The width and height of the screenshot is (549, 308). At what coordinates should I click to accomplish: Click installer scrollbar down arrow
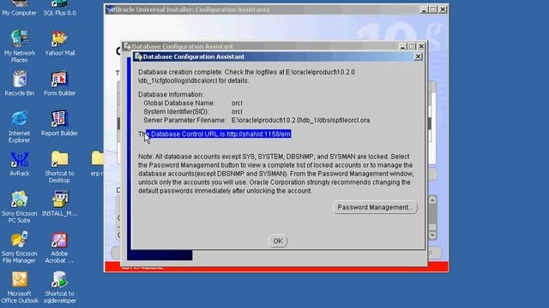432,235
